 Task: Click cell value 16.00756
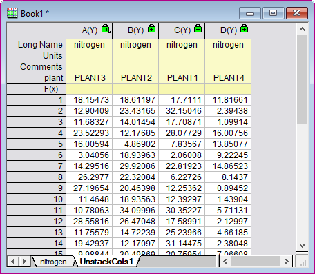(228, 133)
